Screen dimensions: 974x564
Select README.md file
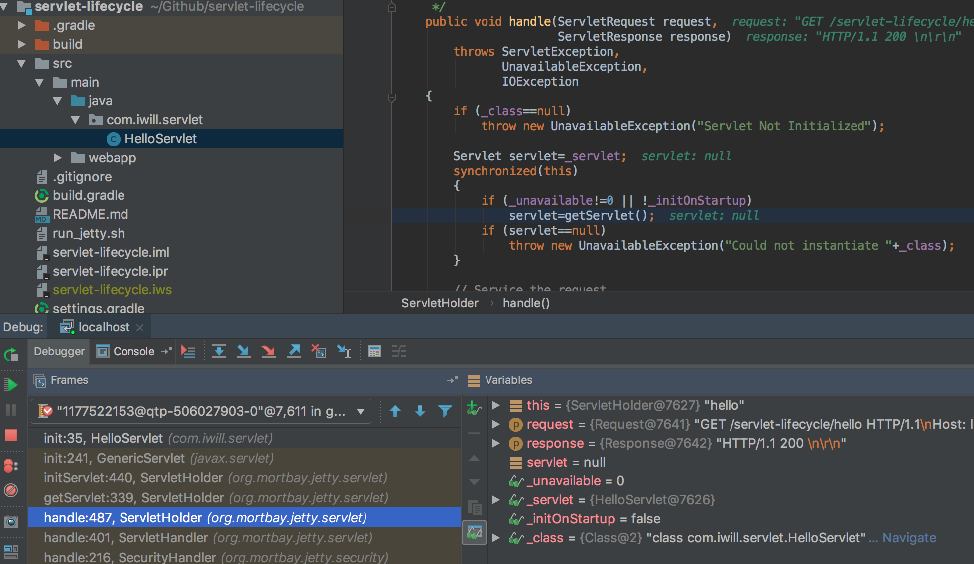[171, 214]
